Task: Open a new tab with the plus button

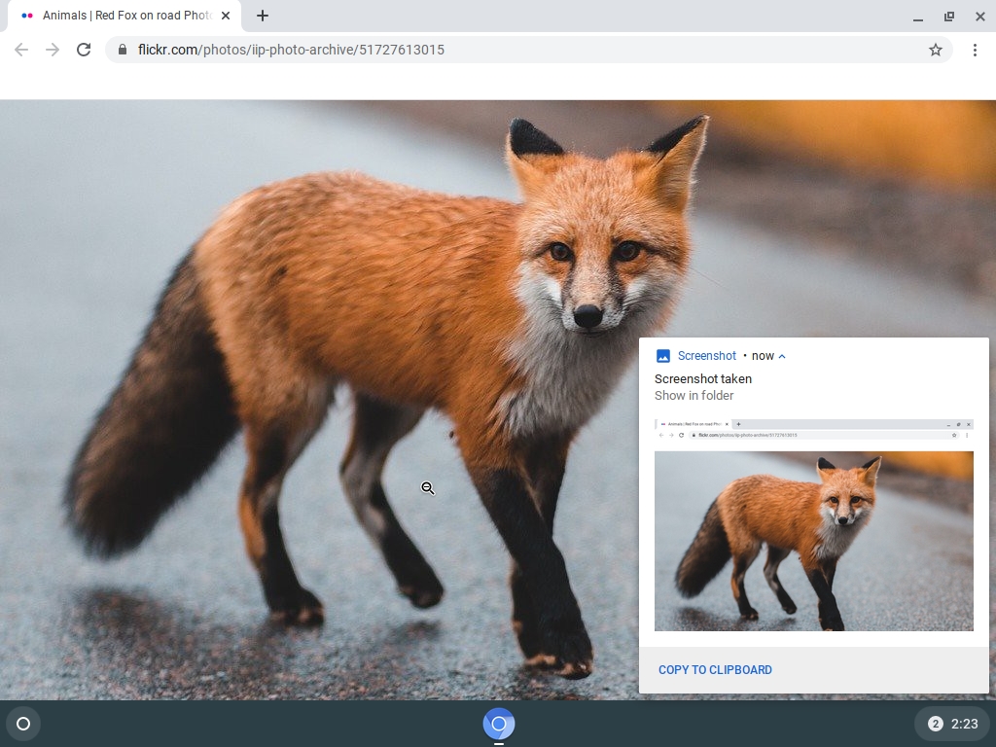Action: coord(263,16)
